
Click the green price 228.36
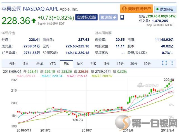tap(16, 21)
